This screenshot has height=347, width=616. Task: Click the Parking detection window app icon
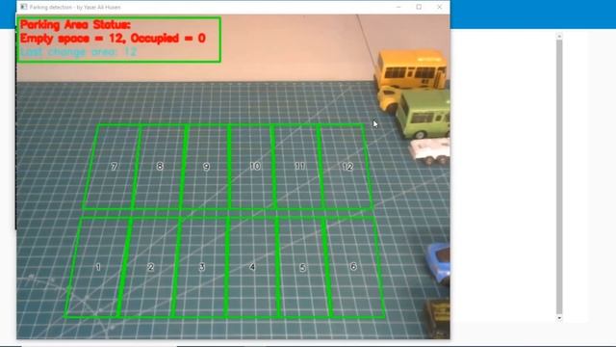click(x=24, y=7)
